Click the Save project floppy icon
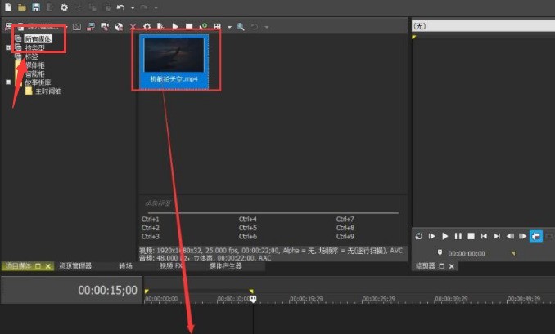 point(36,7)
